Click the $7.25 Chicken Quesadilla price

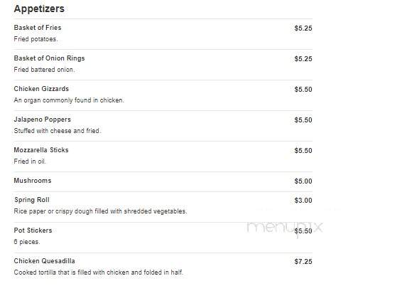pos(303,262)
